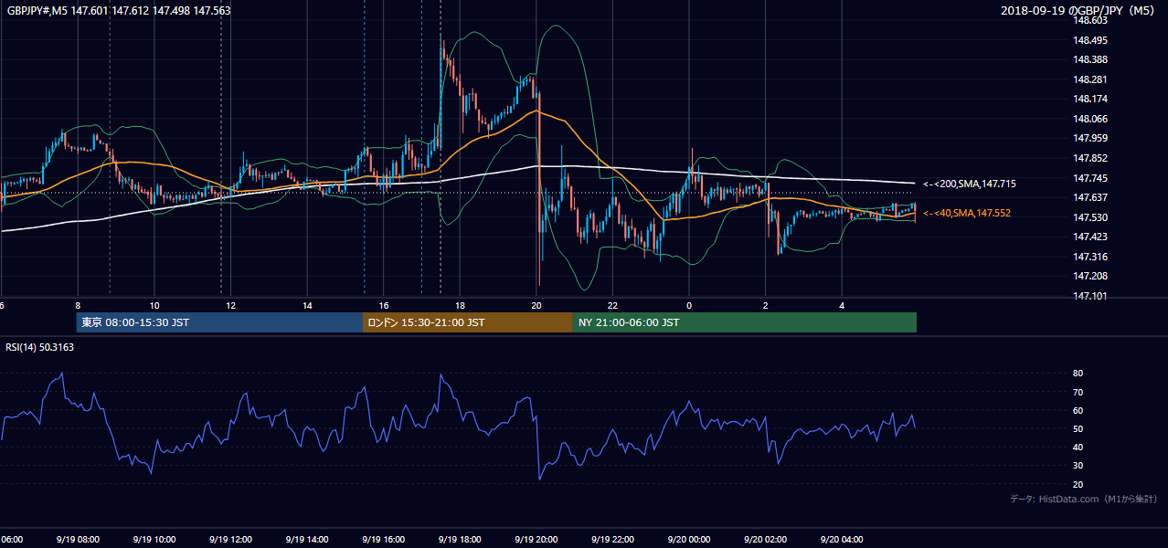Click price axis label 148.603
Viewport: 1168px width, 548px height.
coord(1089,20)
